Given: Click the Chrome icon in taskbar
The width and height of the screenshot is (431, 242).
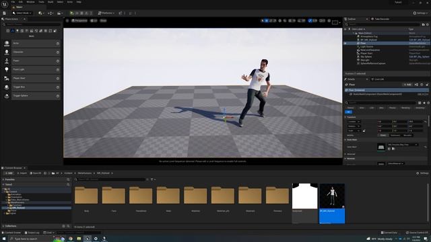Looking at the screenshot, I should coord(71,239).
